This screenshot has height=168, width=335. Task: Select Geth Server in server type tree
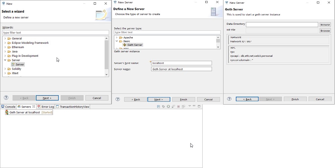(x=133, y=45)
